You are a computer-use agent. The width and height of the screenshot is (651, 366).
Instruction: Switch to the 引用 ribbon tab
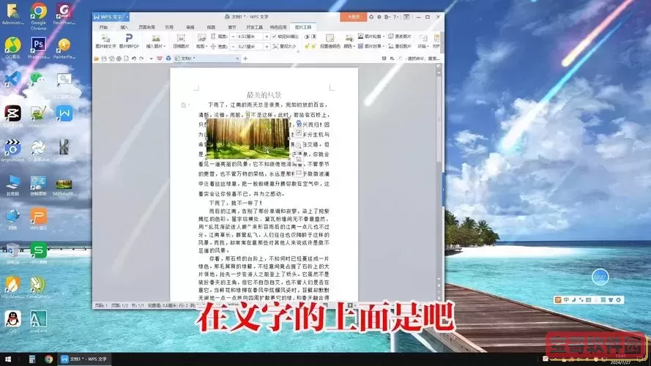pos(169,27)
